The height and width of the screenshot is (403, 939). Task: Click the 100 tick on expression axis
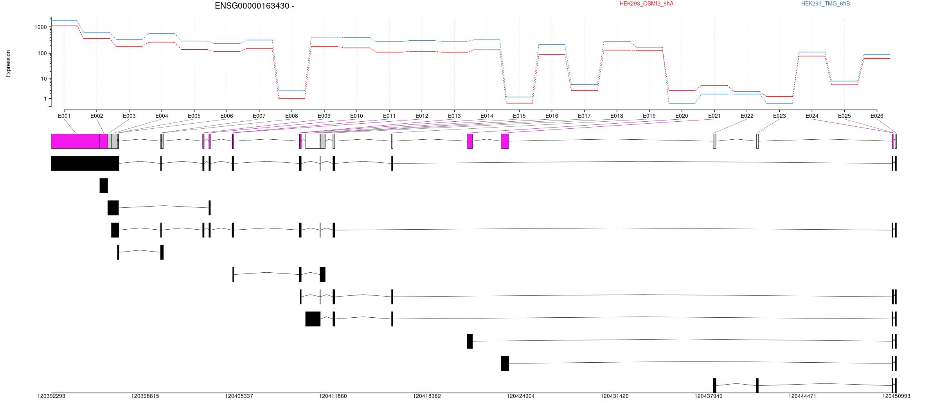[42, 53]
